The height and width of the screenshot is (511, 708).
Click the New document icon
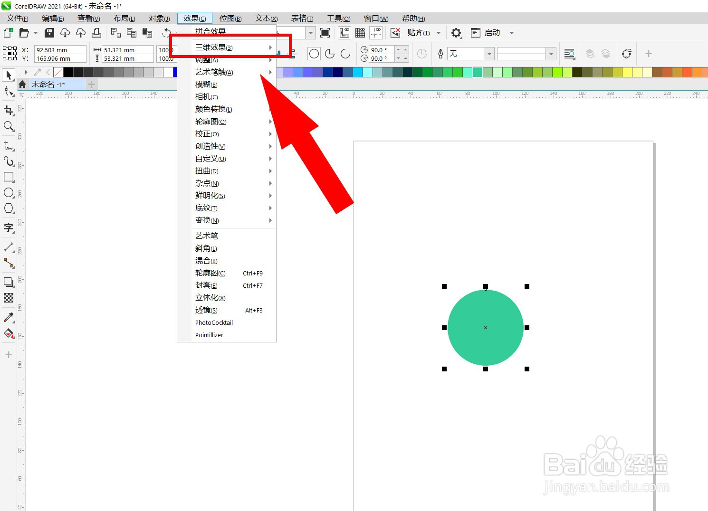tap(8, 33)
